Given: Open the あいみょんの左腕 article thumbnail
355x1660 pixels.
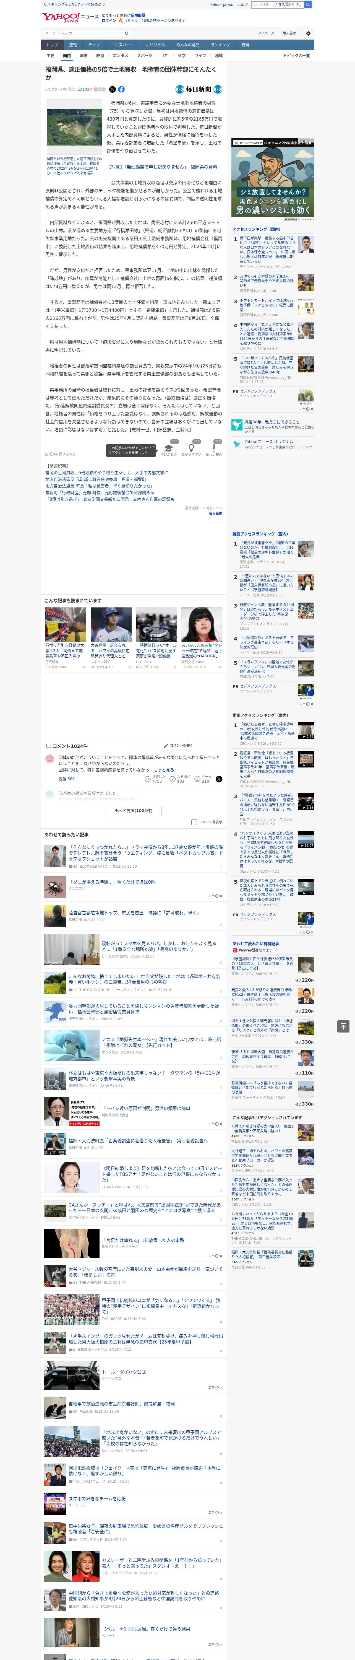Looking at the screenshot, I should (202, 624).
